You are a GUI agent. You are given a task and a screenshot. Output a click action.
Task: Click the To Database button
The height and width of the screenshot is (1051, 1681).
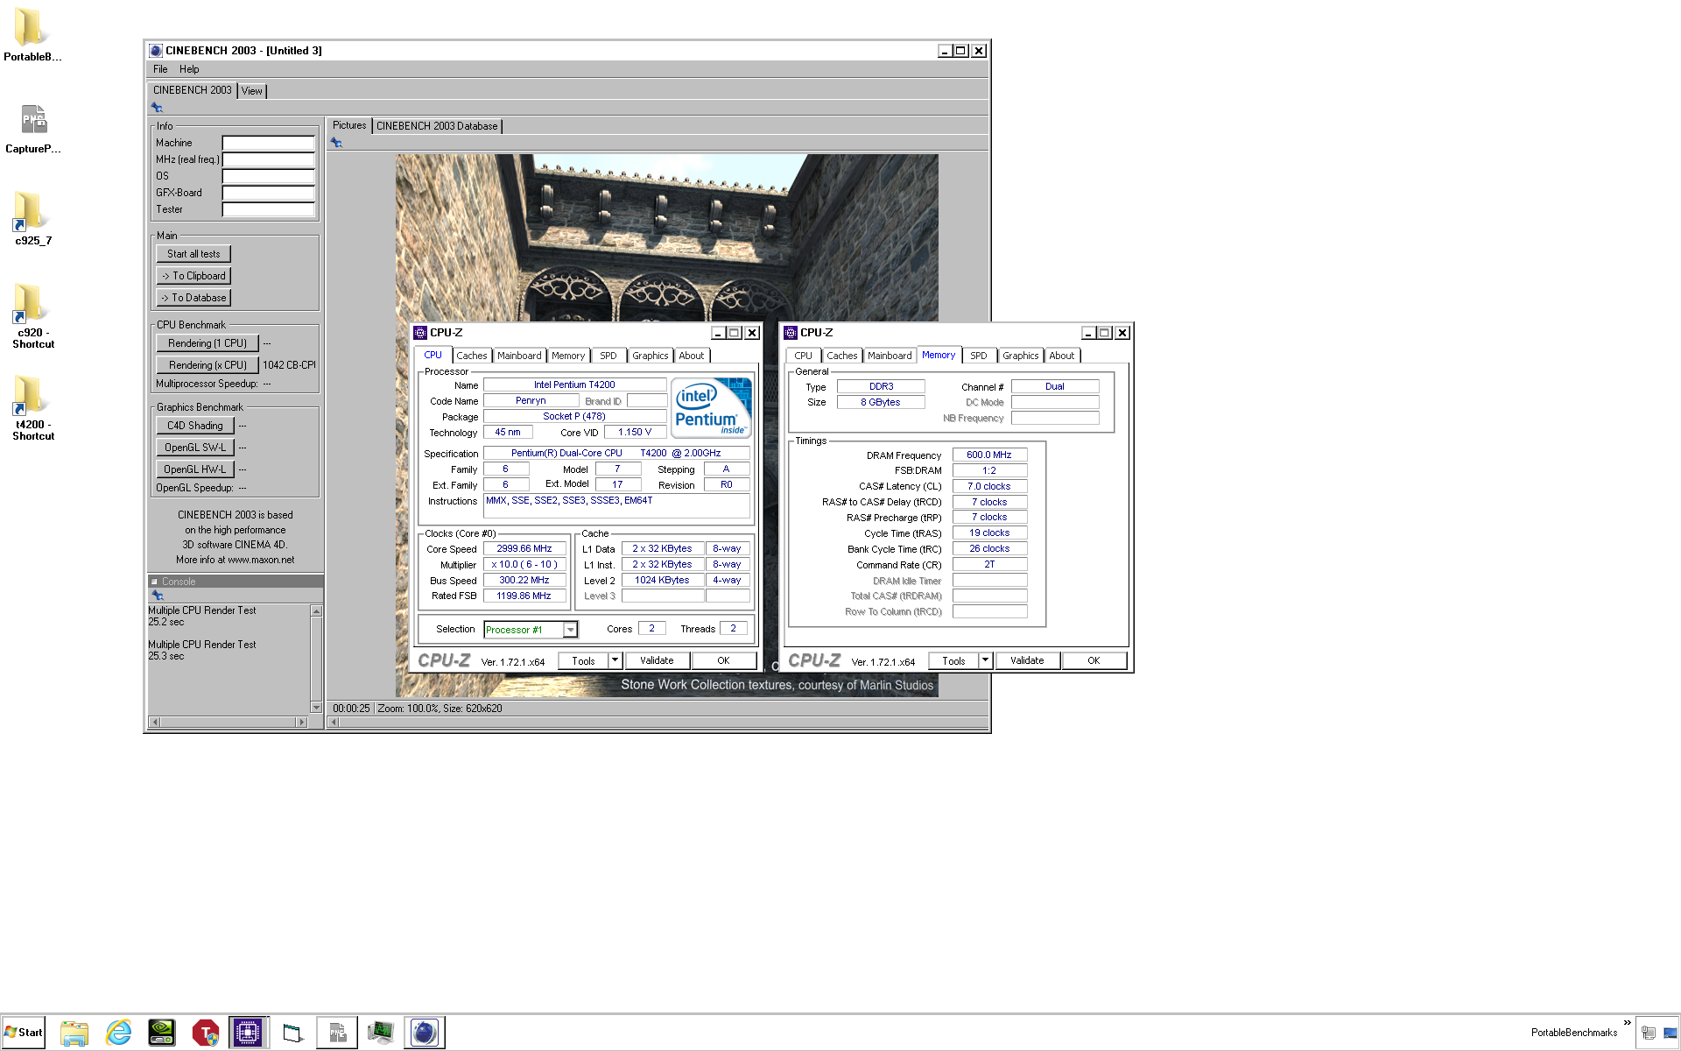click(x=193, y=298)
